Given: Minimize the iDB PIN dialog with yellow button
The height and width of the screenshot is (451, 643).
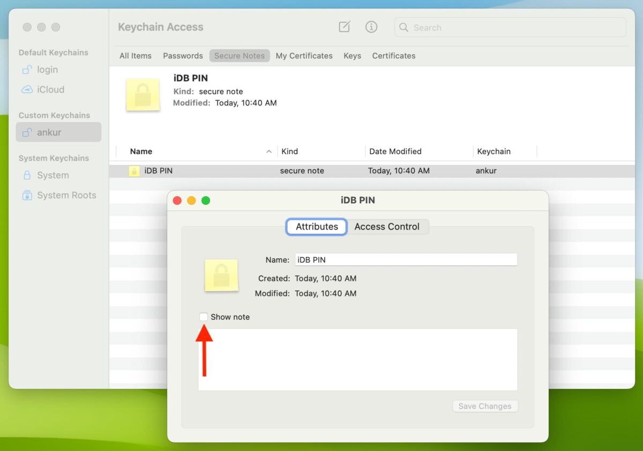Looking at the screenshot, I should [x=191, y=201].
